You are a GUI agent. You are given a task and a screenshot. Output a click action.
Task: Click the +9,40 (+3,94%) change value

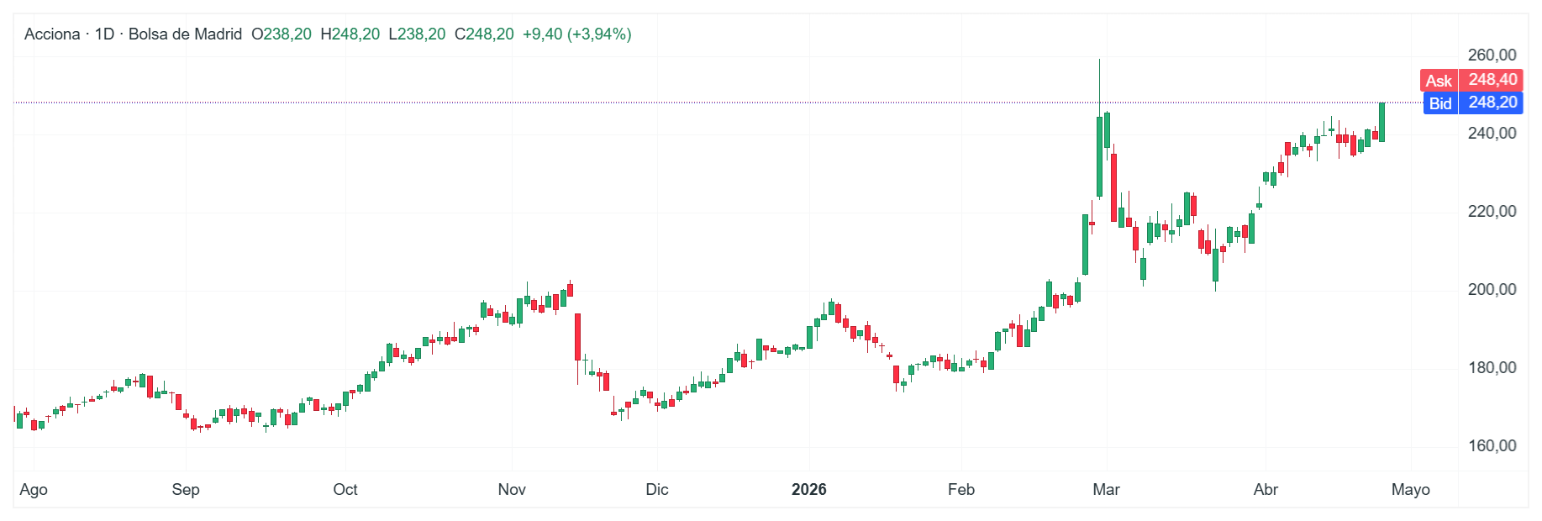pyautogui.click(x=576, y=34)
